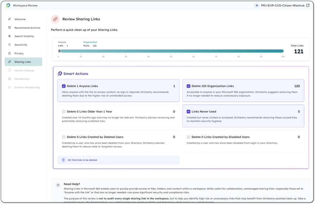Uncheck Delete 120 Organization Links checkbox
Viewport: 315px width, 204px height.
click(x=188, y=86)
